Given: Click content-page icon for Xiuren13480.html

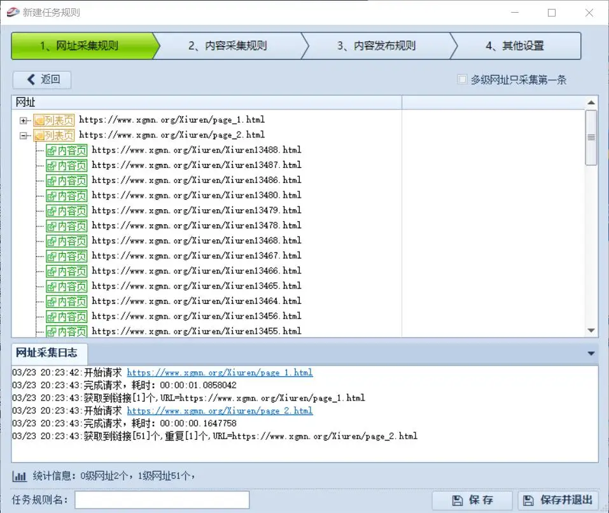Looking at the screenshot, I should [x=66, y=196].
